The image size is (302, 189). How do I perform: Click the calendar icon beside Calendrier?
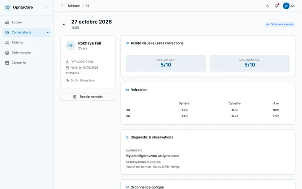tap(7, 63)
